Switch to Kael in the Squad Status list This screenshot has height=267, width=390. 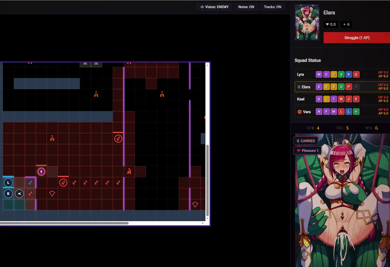point(301,99)
